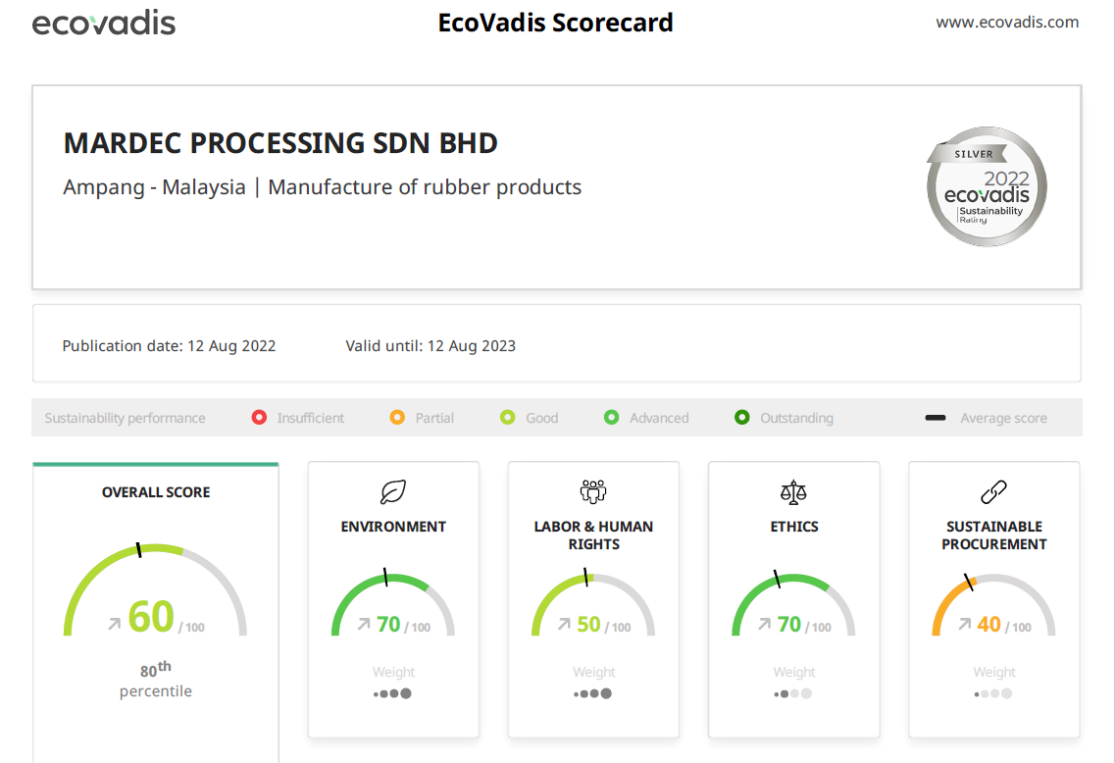The height and width of the screenshot is (763, 1115).
Task: Click the green Advanced legend marker
Action: click(612, 418)
